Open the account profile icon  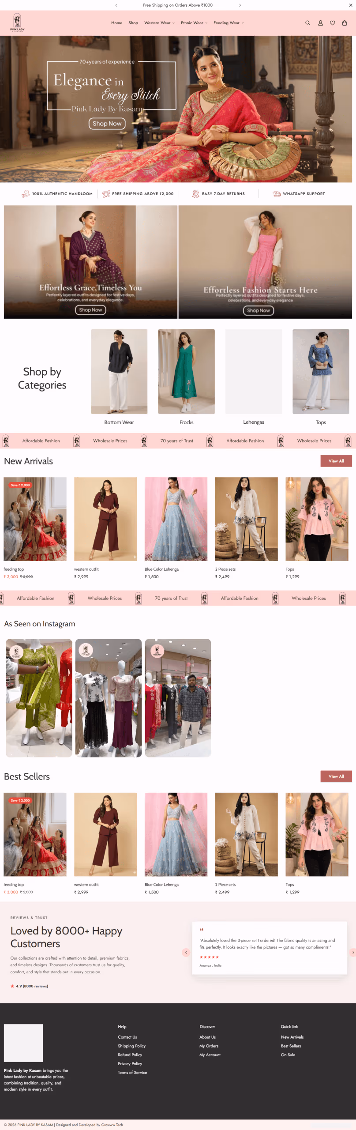pos(320,23)
